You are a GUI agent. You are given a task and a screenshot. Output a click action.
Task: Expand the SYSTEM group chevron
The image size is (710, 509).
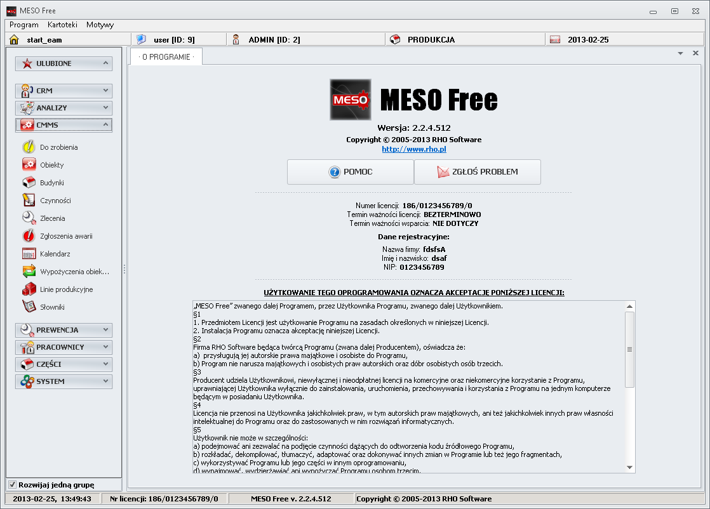tap(105, 381)
